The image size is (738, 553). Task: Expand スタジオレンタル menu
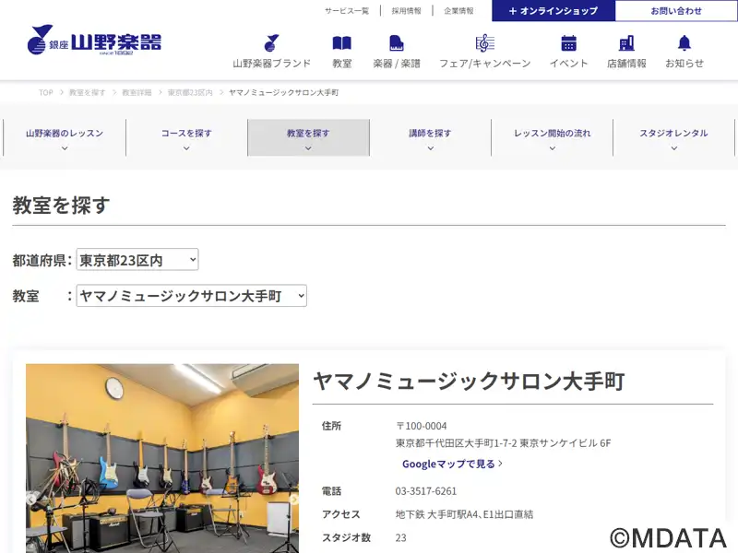(x=674, y=137)
